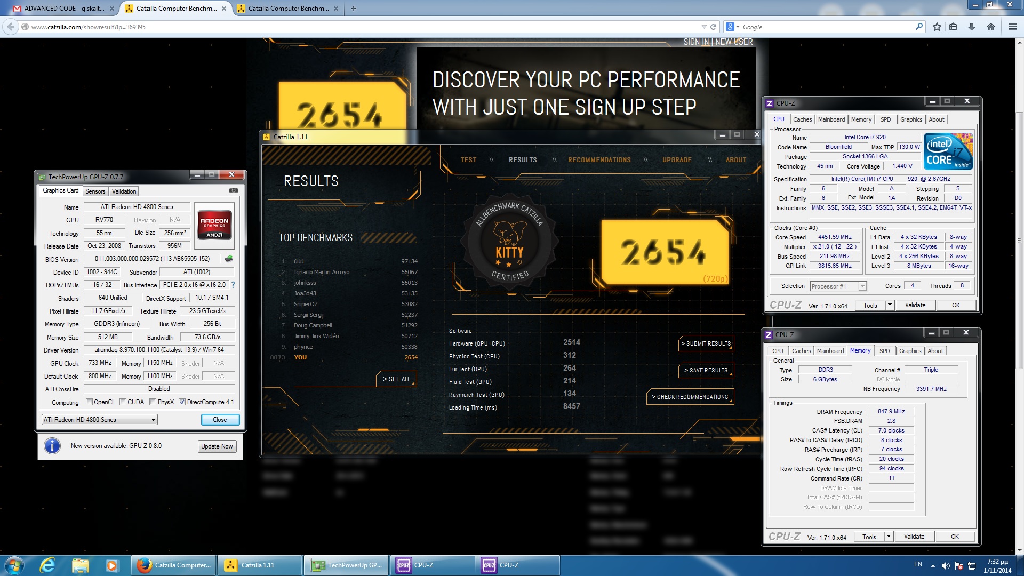This screenshot has width=1024, height=576.
Task: Click the NEW USER link on Catzilla page
Action: click(734, 42)
